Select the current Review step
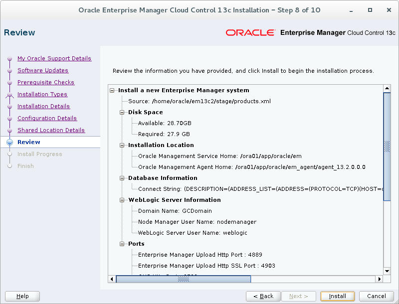This screenshot has width=399, height=304. [29, 142]
